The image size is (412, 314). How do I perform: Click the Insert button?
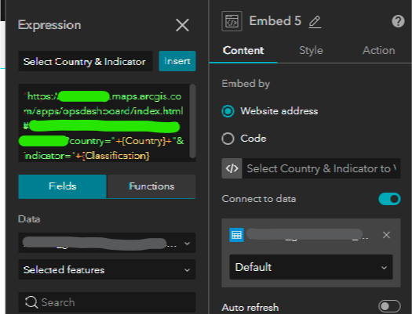[177, 61]
